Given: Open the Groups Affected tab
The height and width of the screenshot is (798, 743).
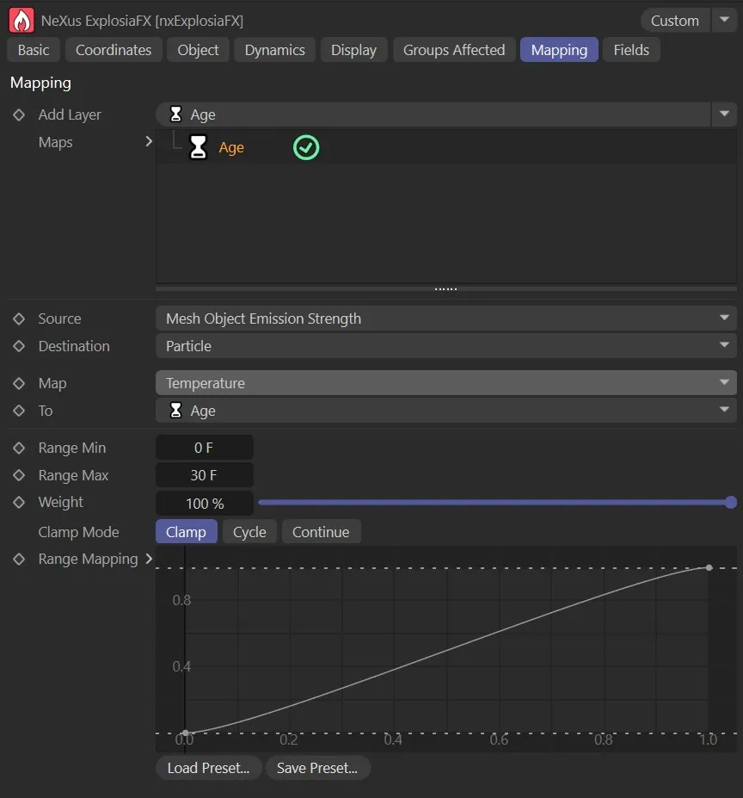Looking at the screenshot, I should [454, 50].
